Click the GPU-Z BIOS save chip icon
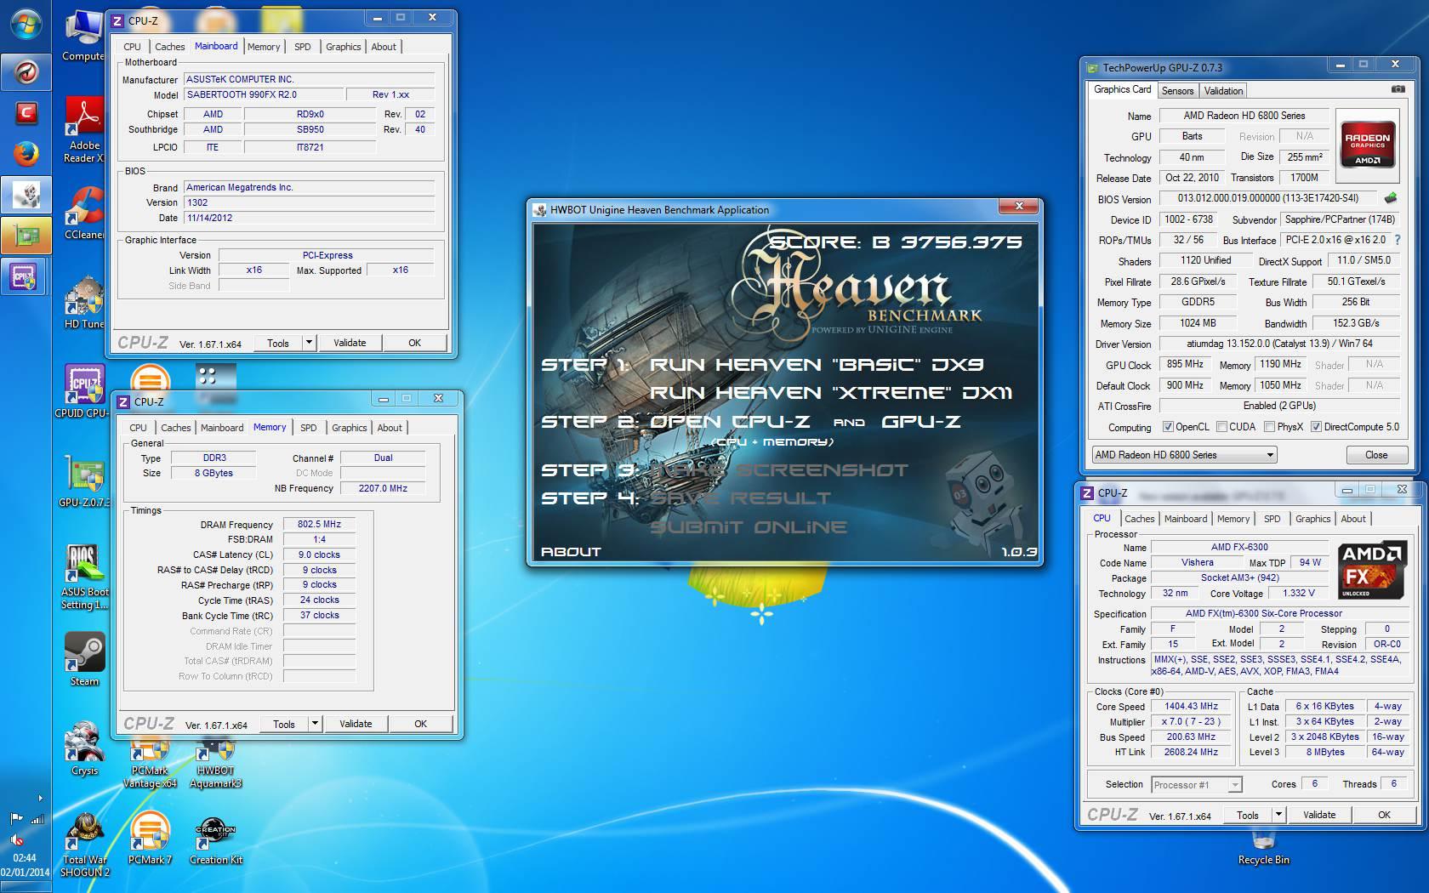 [x=1391, y=198]
